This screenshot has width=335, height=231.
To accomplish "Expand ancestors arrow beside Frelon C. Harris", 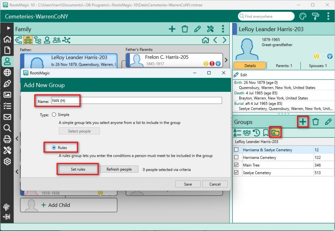I will [x=226, y=60].
